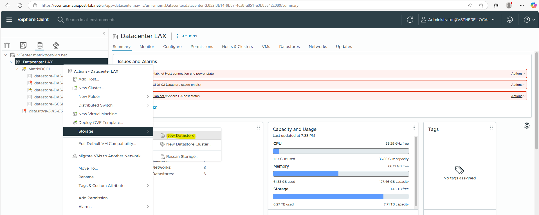Image resolution: width=539 pixels, height=215 pixels.
Task: Open Actions dropdown for vSphere HA host status
Action: (x=518, y=96)
